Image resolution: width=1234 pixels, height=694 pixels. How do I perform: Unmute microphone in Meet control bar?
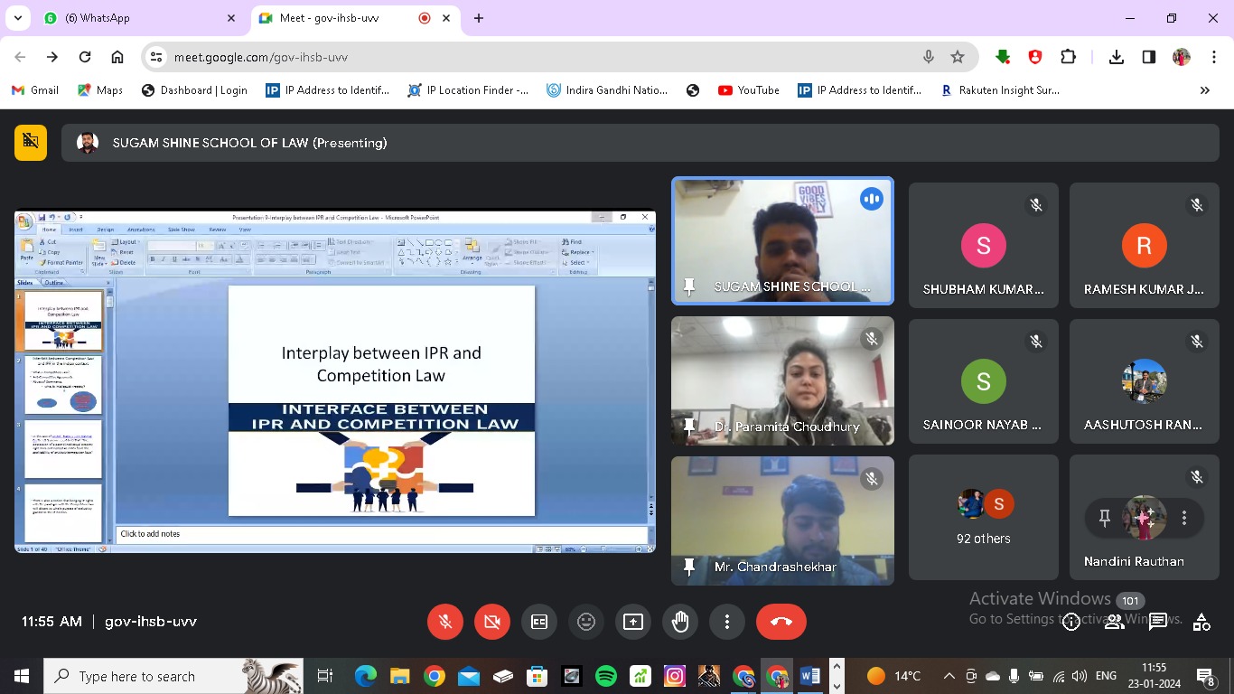click(x=444, y=622)
